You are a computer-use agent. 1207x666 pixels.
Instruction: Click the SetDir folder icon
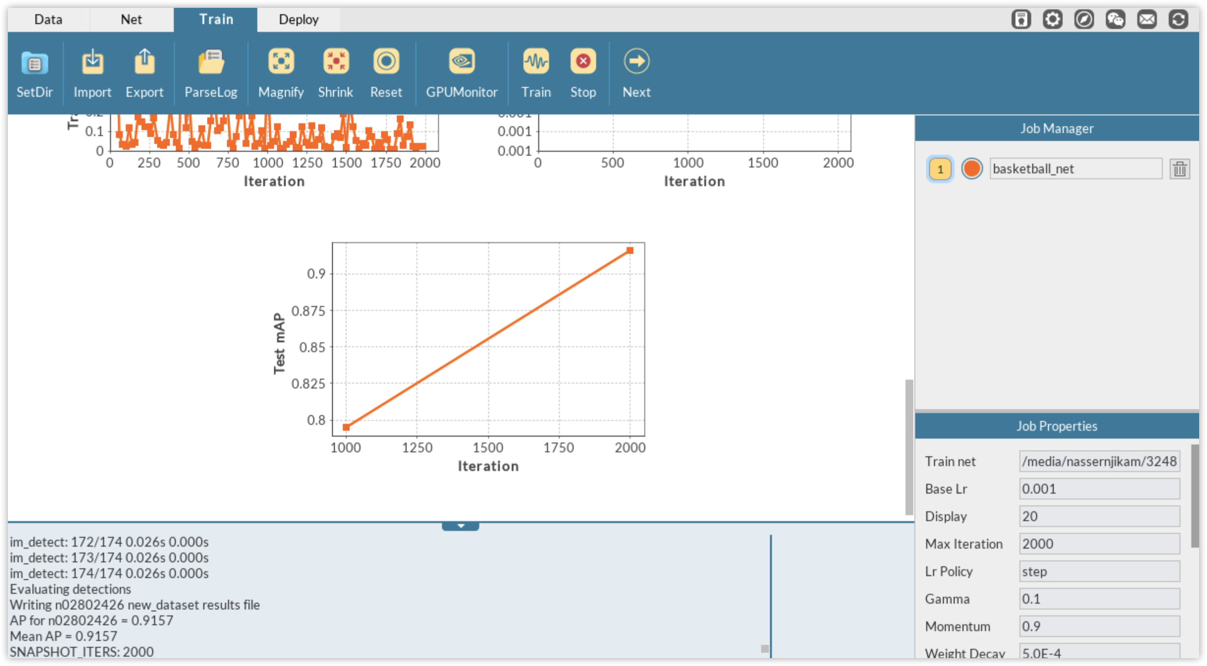click(x=34, y=62)
